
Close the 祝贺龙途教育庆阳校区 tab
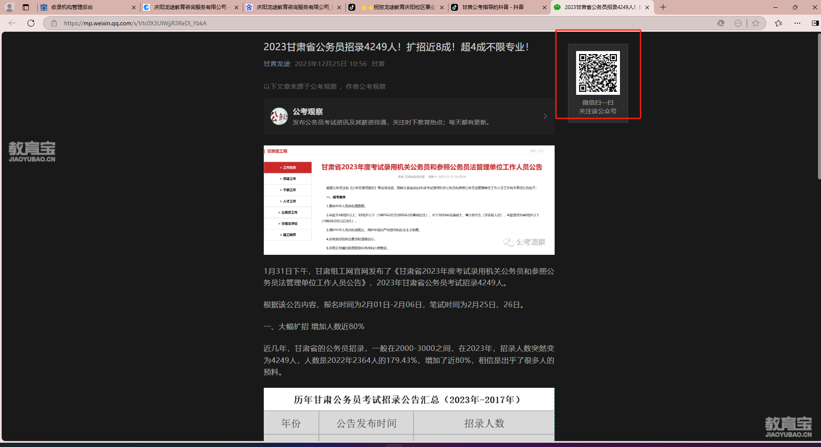pos(442,7)
